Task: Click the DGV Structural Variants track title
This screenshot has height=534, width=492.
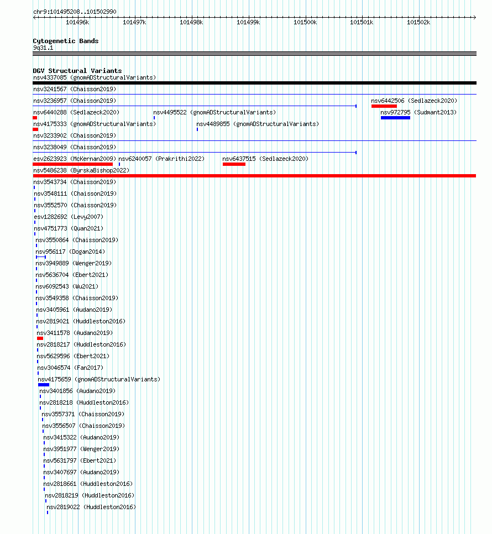Action: click(77, 71)
